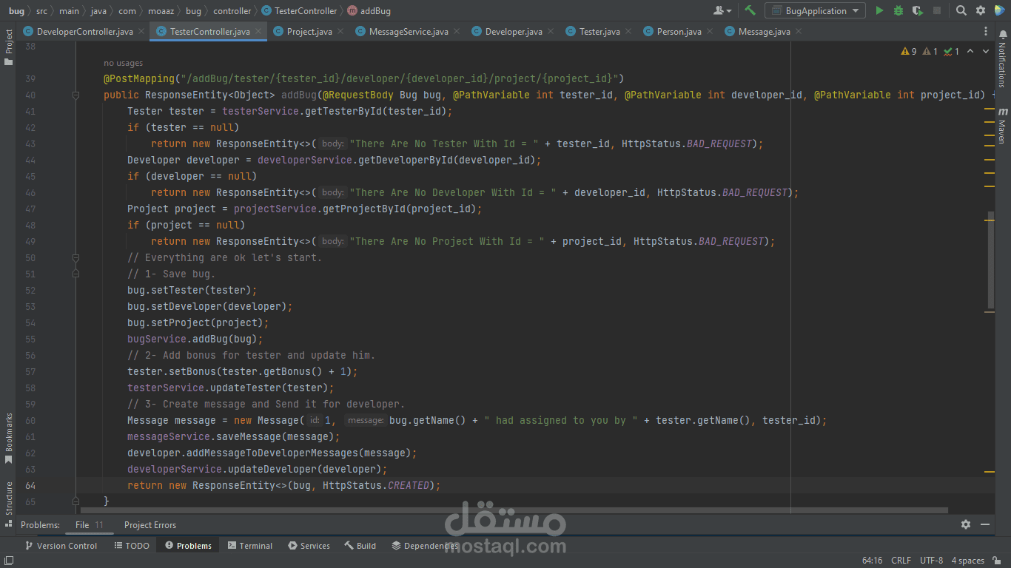Screen dimensions: 1011x568
Task: Change file encoding UTF-8 in status bar
Action: 932,561
